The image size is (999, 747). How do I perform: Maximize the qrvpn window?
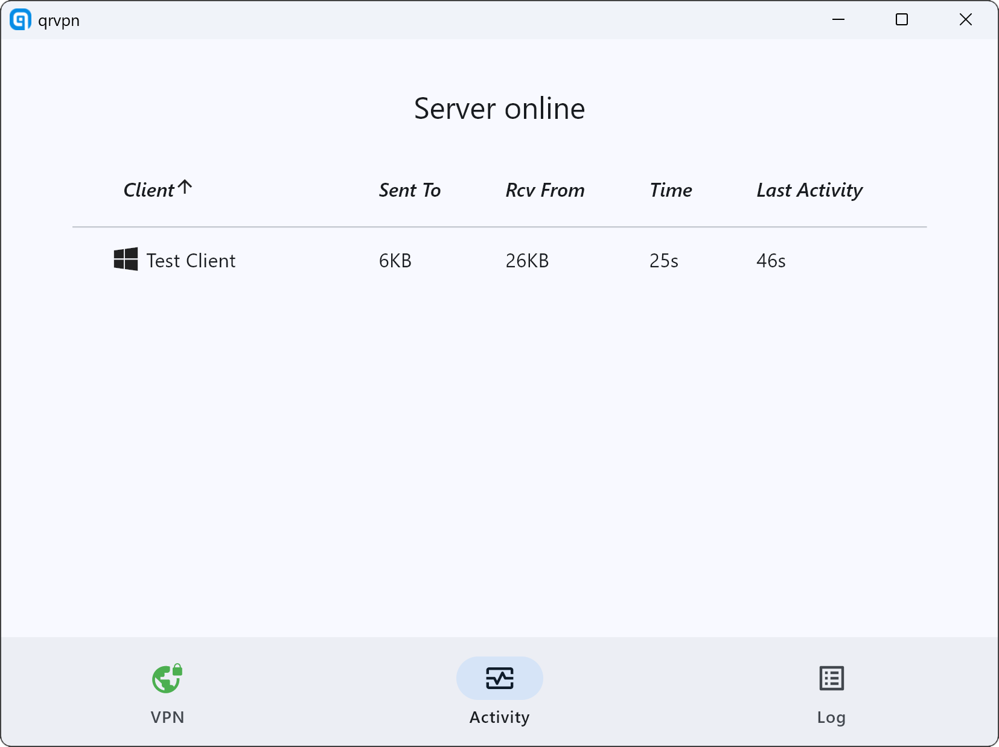click(x=901, y=20)
